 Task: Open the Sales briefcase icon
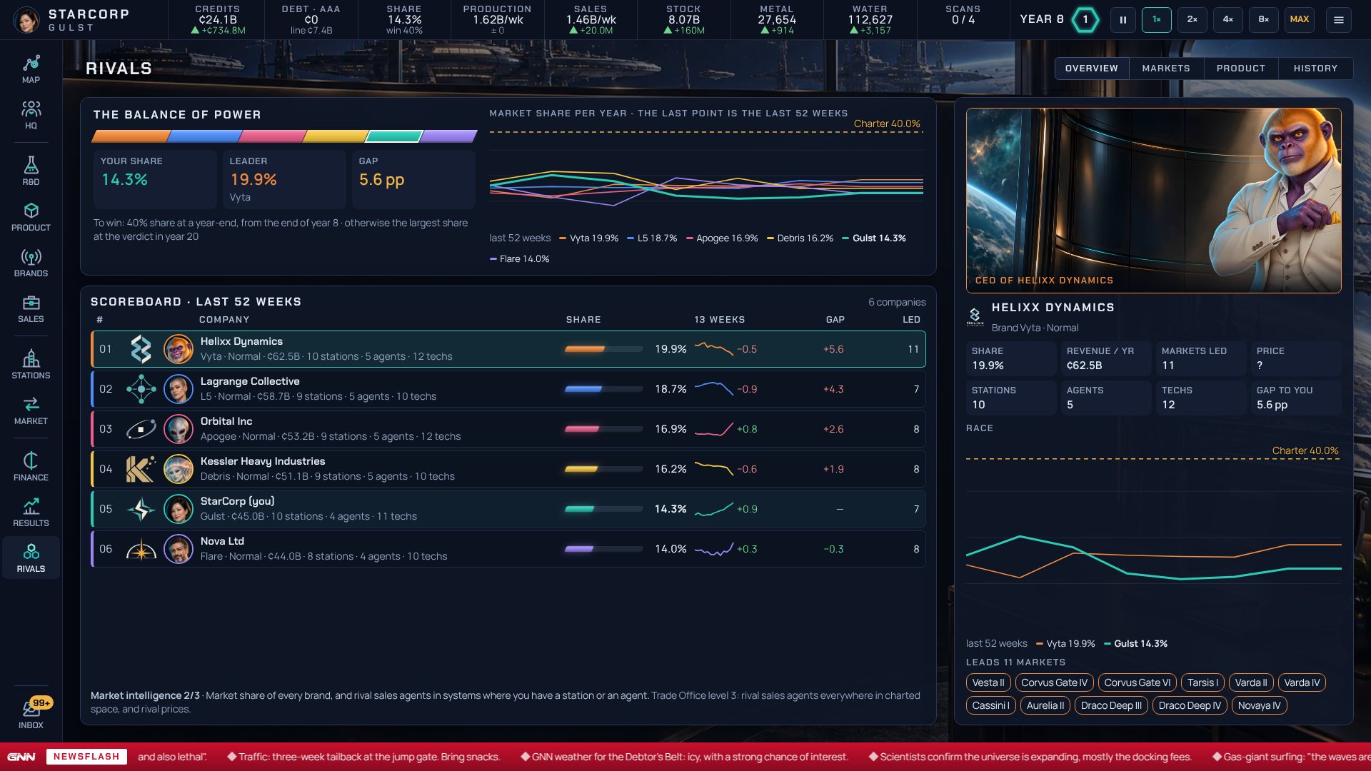point(31,308)
